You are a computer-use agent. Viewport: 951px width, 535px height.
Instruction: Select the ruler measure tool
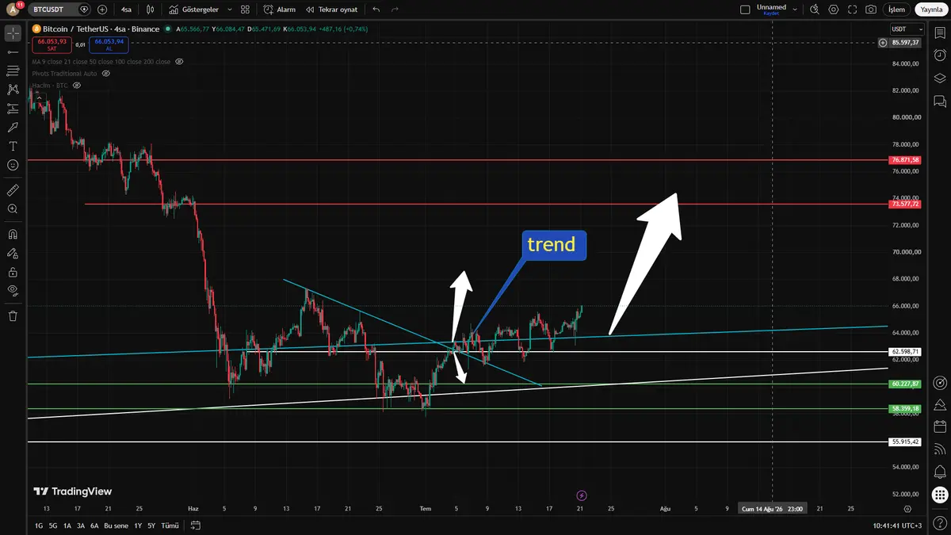coord(13,190)
